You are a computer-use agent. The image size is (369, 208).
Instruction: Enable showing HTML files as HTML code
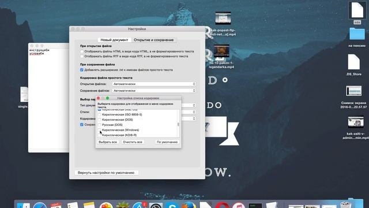[x=82, y=51]
